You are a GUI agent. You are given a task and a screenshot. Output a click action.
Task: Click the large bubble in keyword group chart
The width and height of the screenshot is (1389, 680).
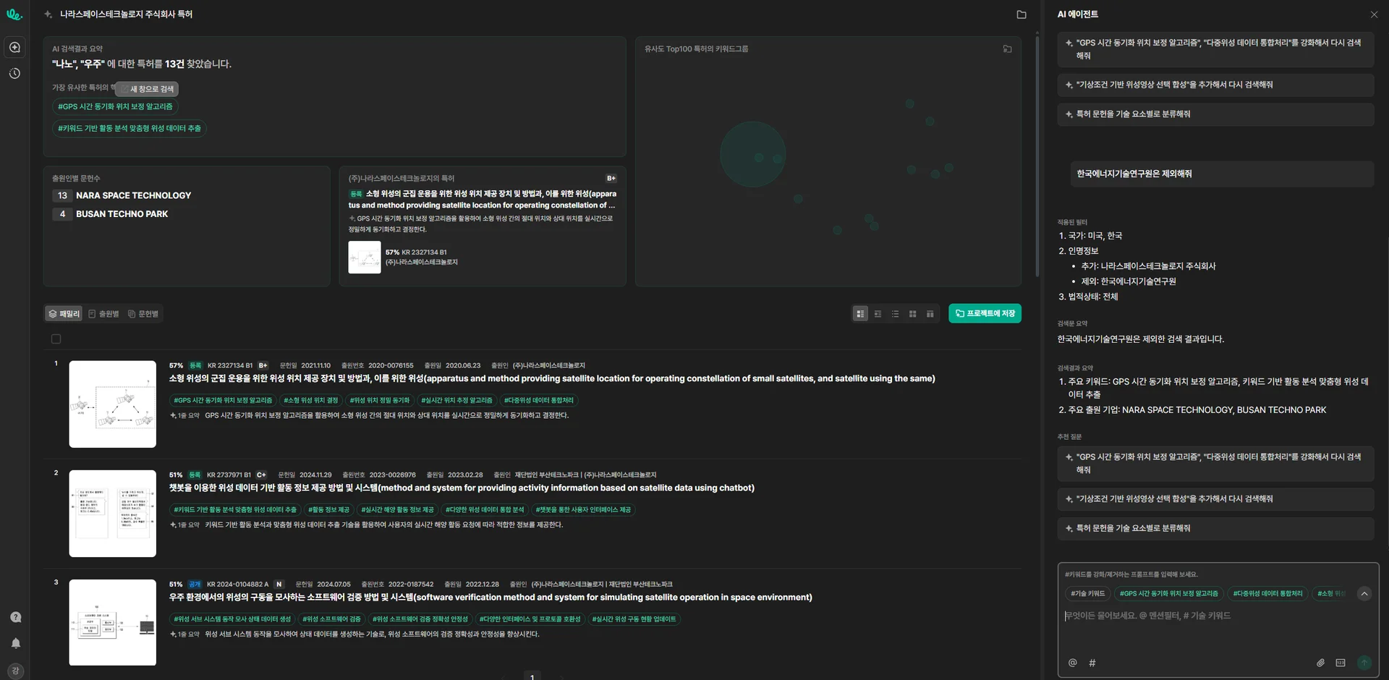752,154
